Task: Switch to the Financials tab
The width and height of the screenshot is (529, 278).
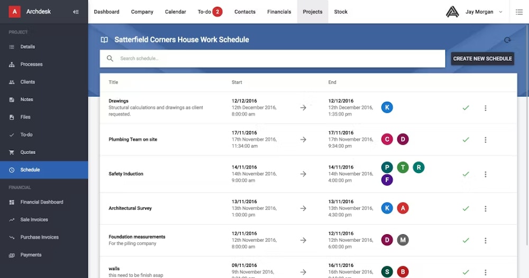Action: pos(279,12)
